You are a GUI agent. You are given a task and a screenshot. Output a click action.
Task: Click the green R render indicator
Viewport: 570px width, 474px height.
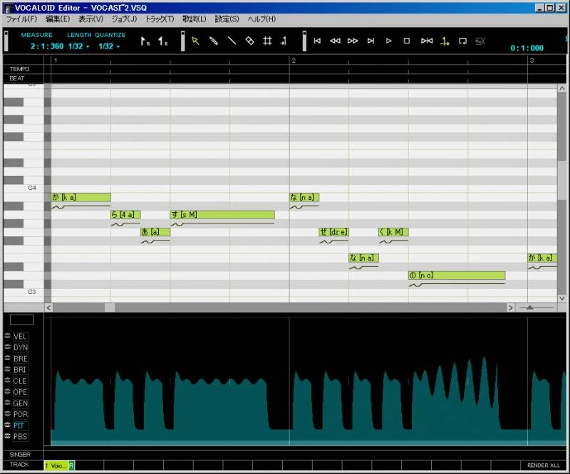pyautogui.click(x=72, y=465)
